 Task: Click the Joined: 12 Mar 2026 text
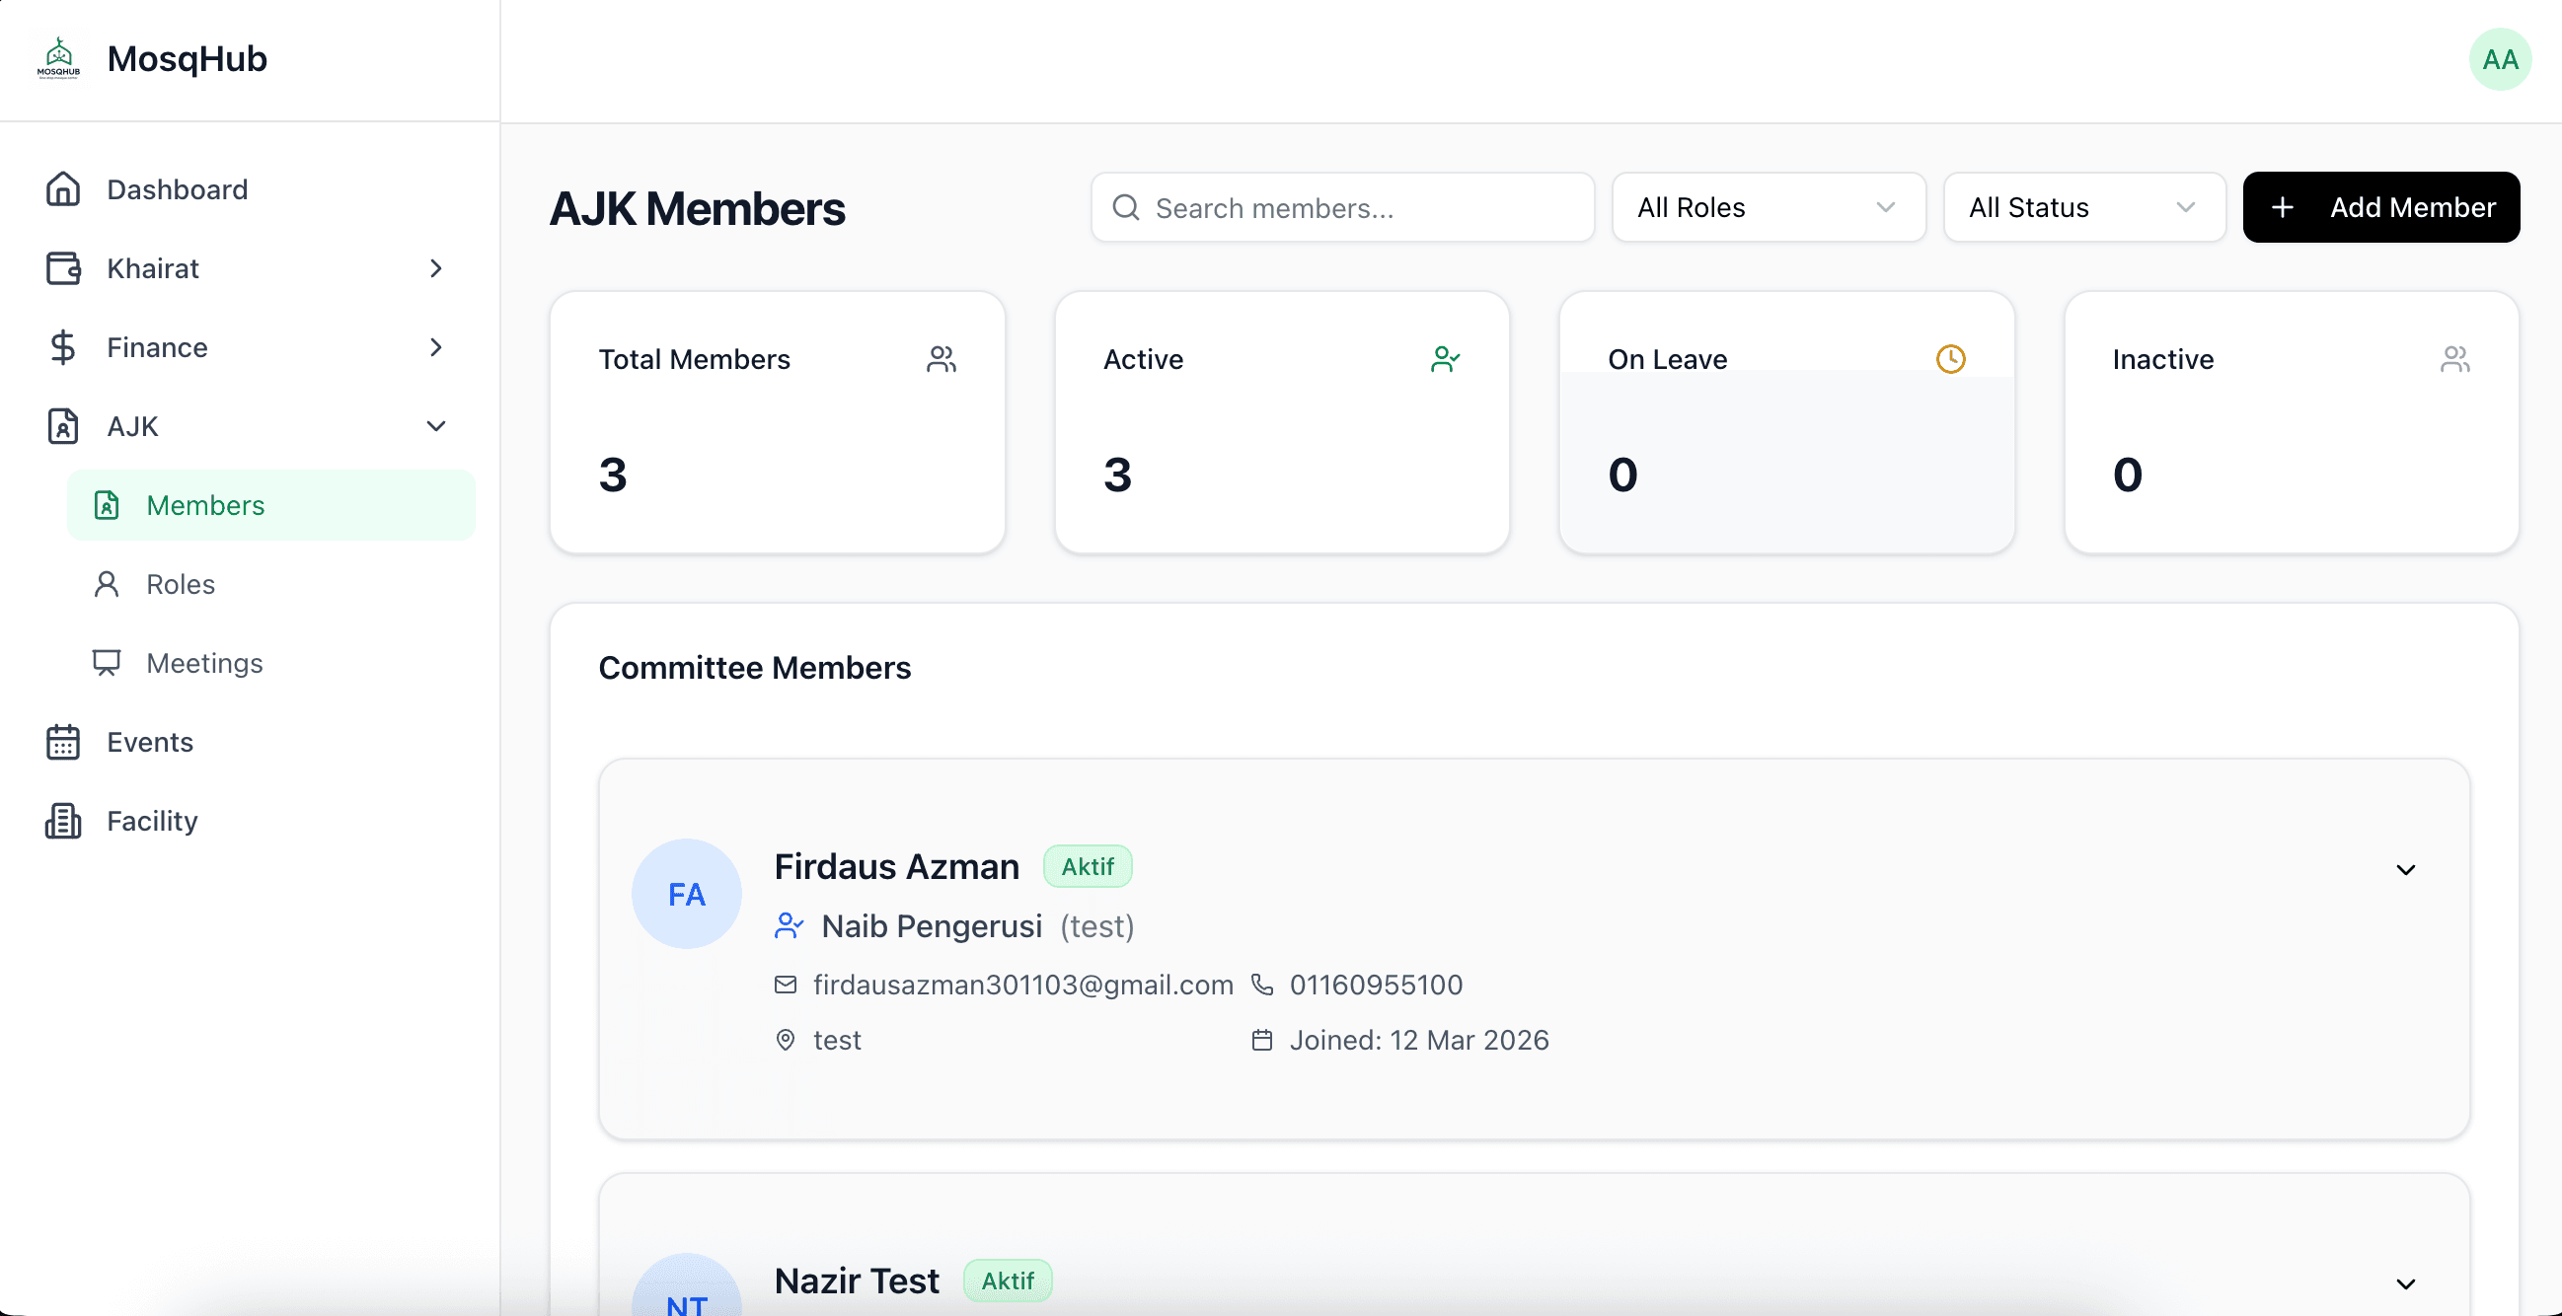coord(1419,1040)
